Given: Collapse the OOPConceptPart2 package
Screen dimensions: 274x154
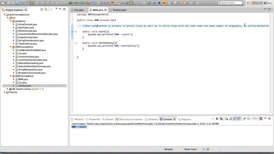Looking at the screenshot, I should [11, 76].
